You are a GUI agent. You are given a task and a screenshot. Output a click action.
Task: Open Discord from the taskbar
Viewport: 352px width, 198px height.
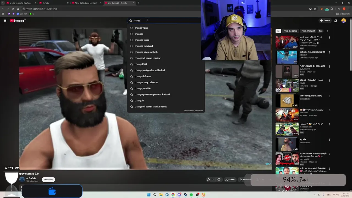tap(179, 195)
